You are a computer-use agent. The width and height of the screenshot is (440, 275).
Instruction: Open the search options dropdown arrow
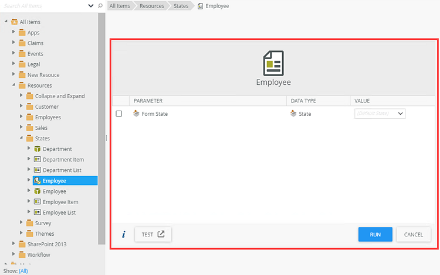coord(90,6)
